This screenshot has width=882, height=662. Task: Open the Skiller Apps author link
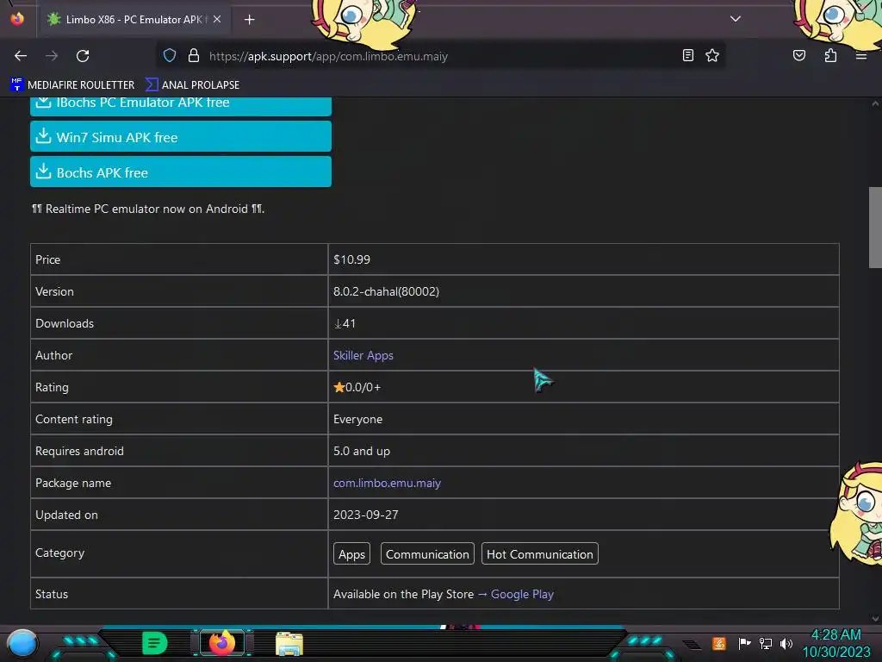[363, 356]
